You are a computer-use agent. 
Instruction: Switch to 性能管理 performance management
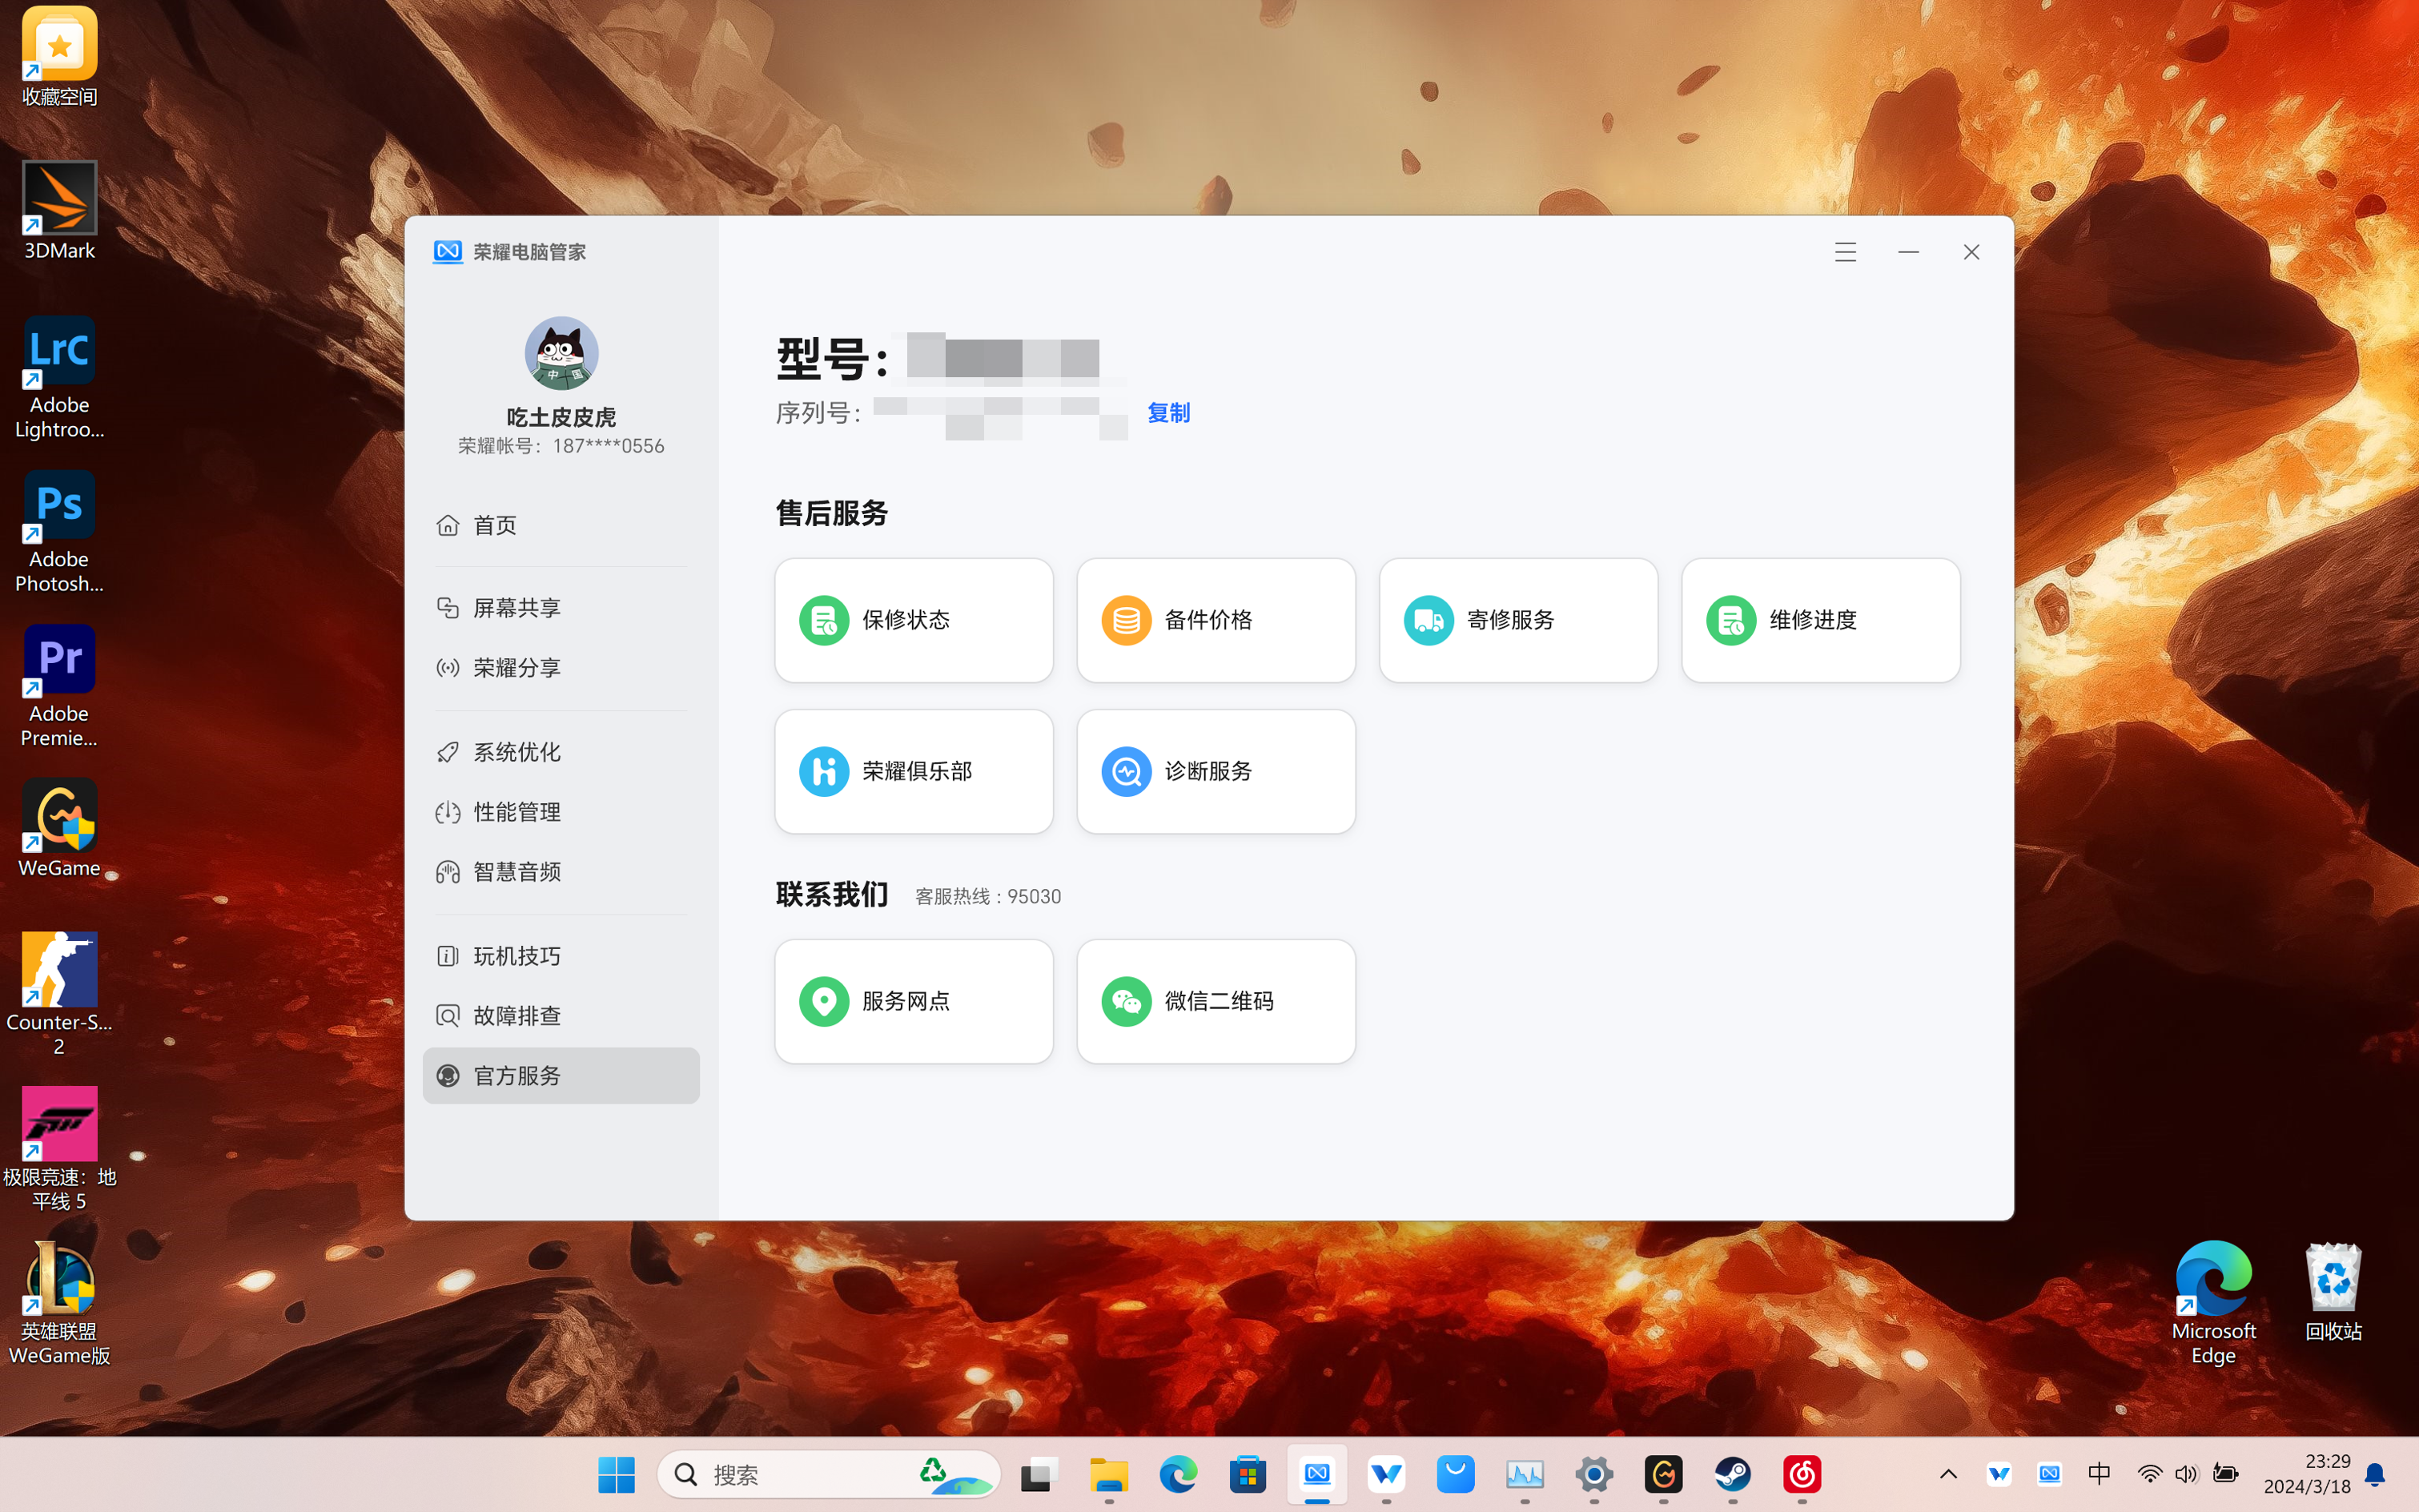tap(516, 812)
